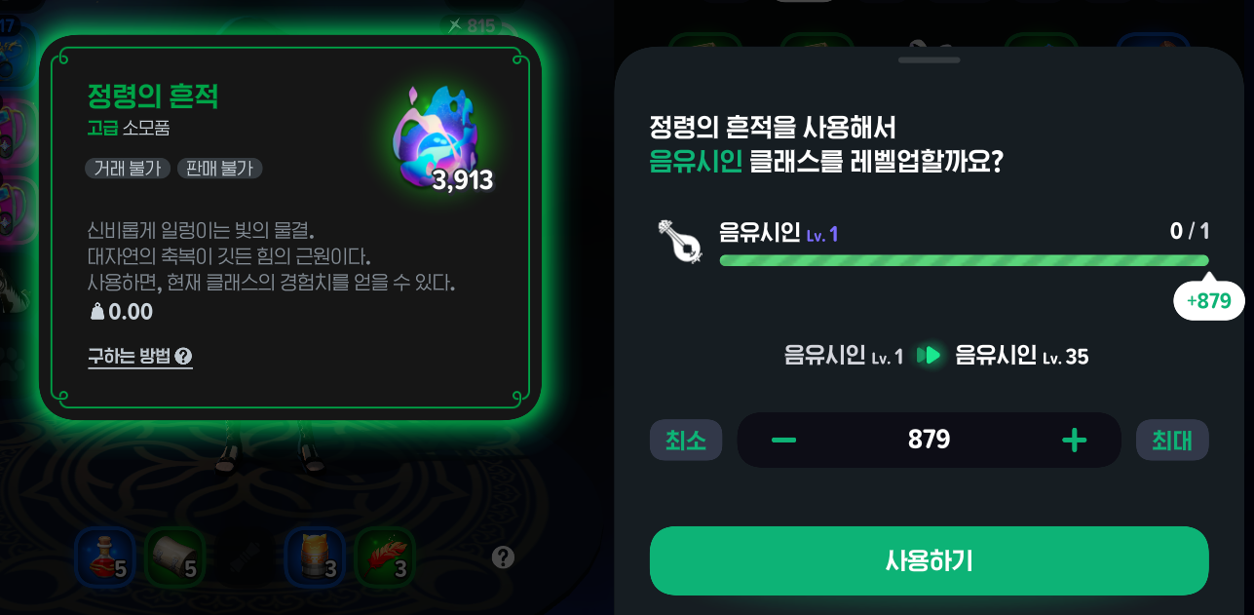Image resolution: width=1254 pixels, height=615 pixels.
Task: Click the 음유시인 experience progress bar
Action: point(964,260)
